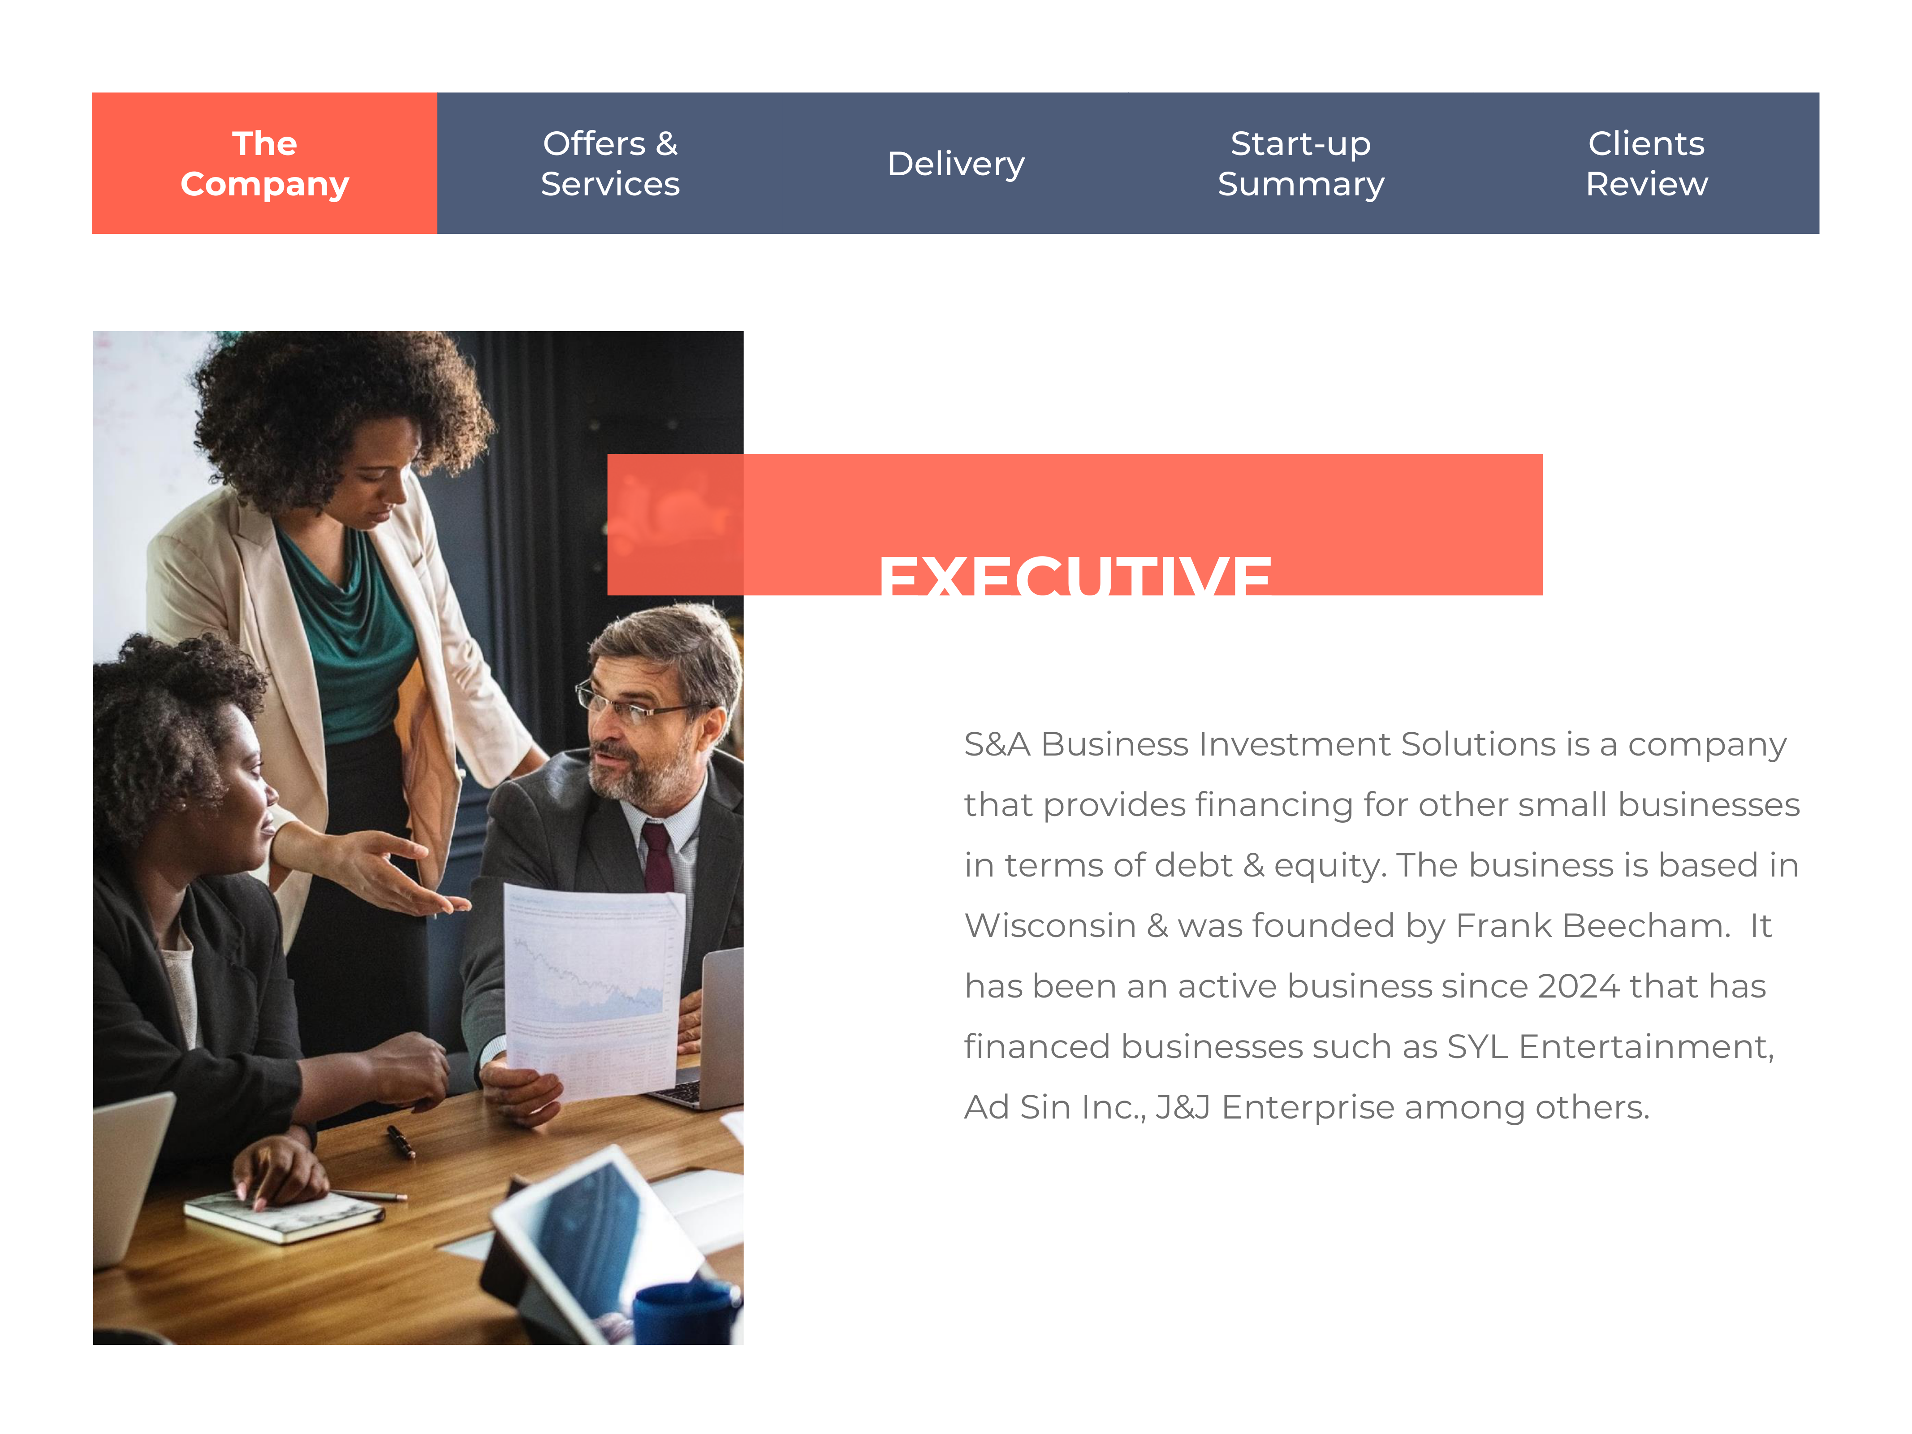Select the business meeting photo

pos(419,838)
